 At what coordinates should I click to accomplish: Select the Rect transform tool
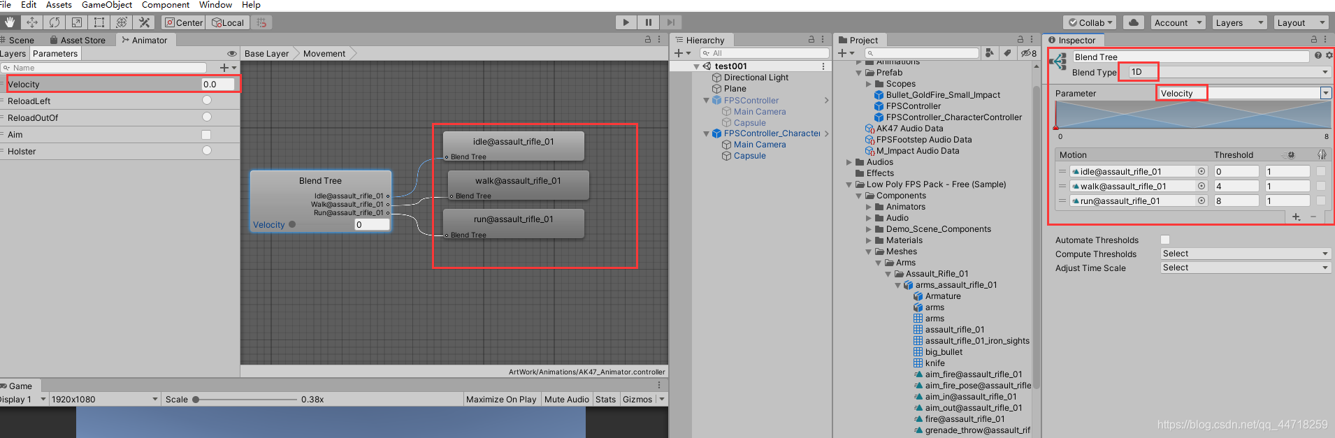point(99,22)
